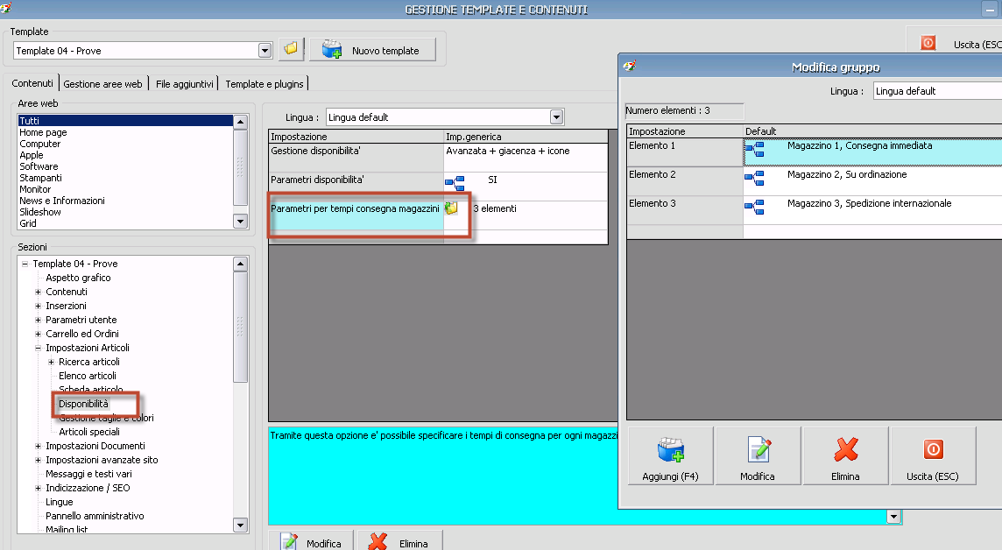
Task: Click tree icon for Magazzino 1 row
Action: (x=755, y=150)
